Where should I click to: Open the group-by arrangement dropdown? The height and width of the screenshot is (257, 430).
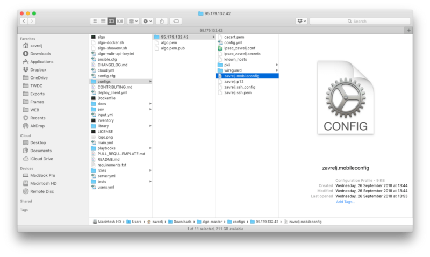point(133,21)
